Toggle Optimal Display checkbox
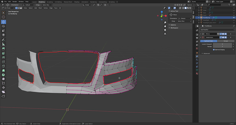Viewport: 236px width, 125px height. (214, 50)
